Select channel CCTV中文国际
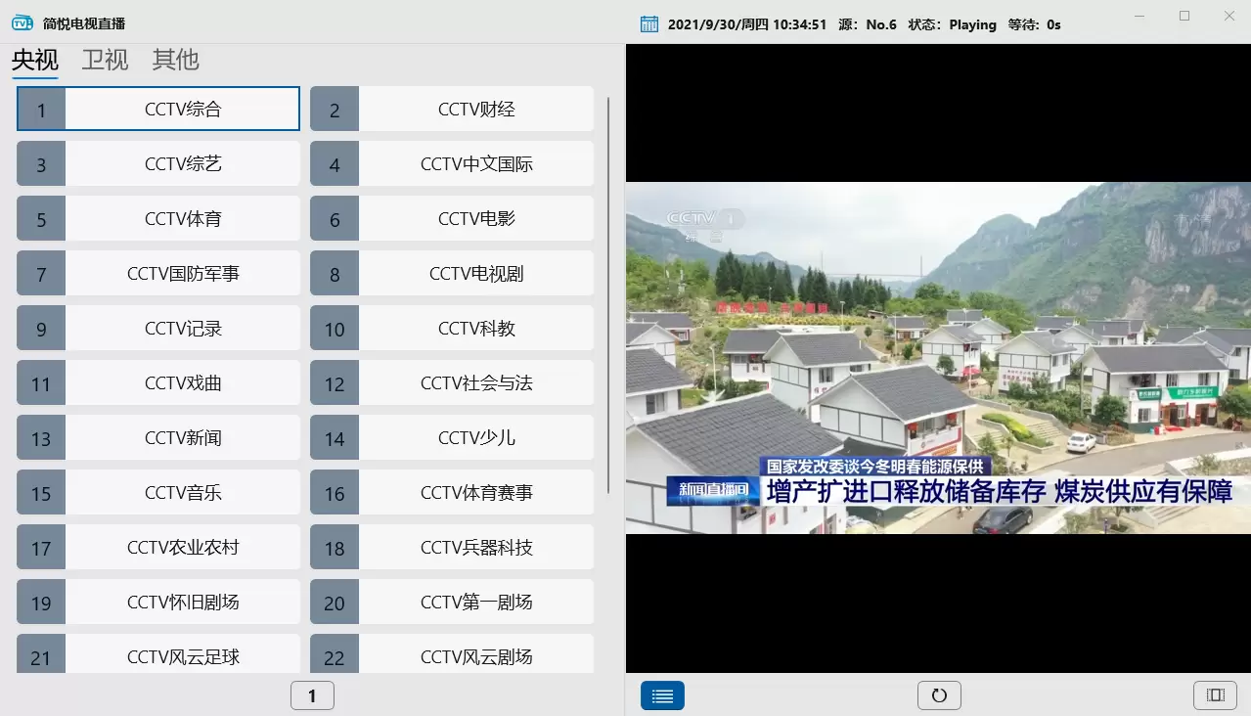 452,163
